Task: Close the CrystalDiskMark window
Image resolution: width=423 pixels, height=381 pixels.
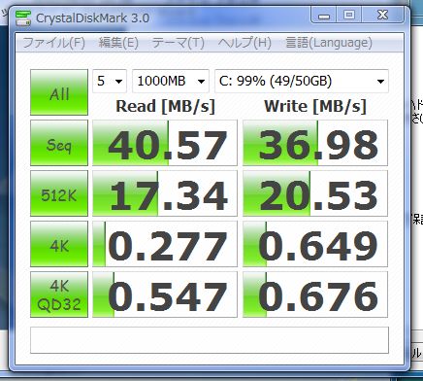Action: pos(382,16)
